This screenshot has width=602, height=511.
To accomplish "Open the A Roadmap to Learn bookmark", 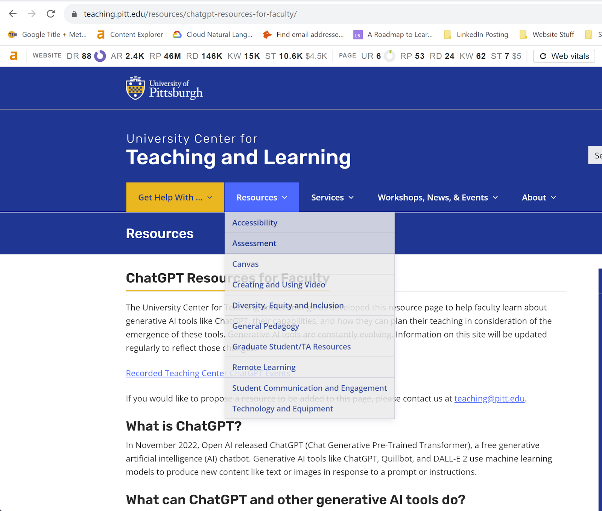I will pyautogui.click(x=393, y=35).
